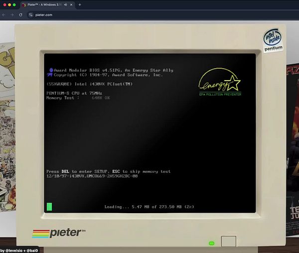
Task: Click the green macOS fullscreen button
Action: click(x=14, y=5)
